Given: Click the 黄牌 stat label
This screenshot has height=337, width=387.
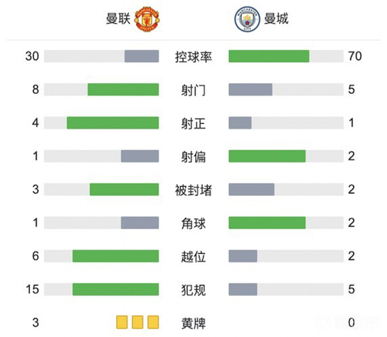Looking at the screenshot, I should pyautogui.click(x=193, y=323).
